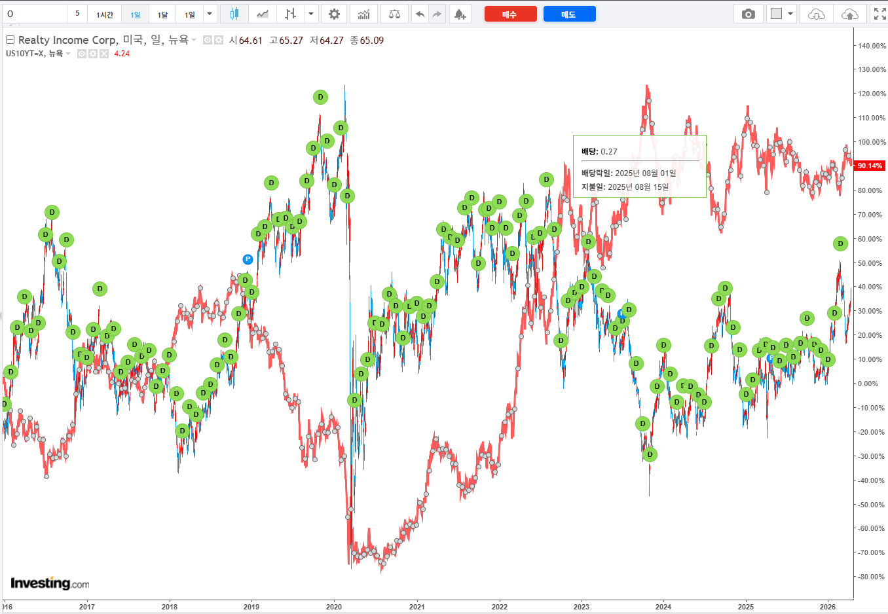The height and width of the screenshot is (614, 888).
Task: Select the 5 minute interval
Action: 77,14
